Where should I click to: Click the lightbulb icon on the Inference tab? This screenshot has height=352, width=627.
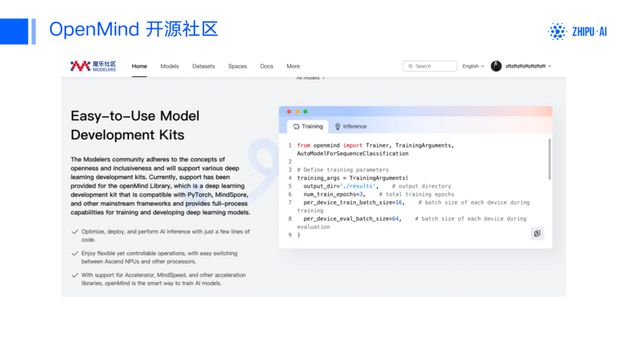point(337,126)
